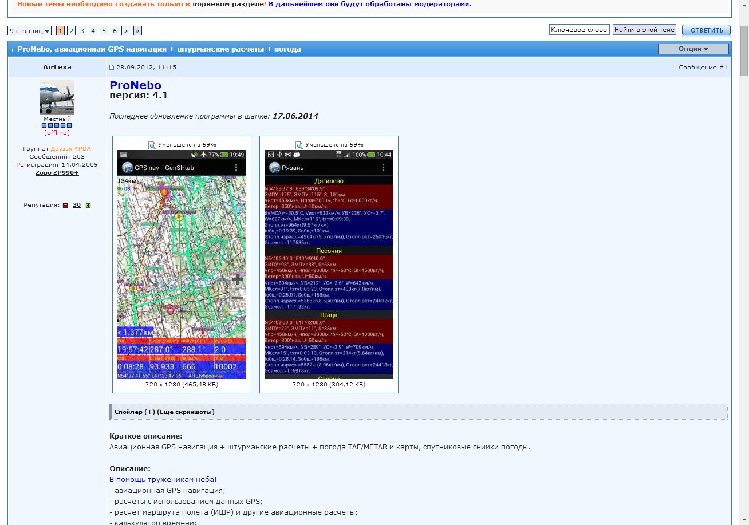The width and height of the screenshot is (749, 525).
Task: Open the 'Опции' dropdown menu
Action: click(x=693, y=49)
